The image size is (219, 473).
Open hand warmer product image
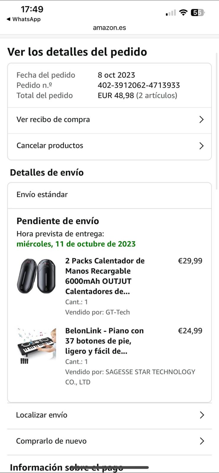pyautogui.click(x=36, y=276)
